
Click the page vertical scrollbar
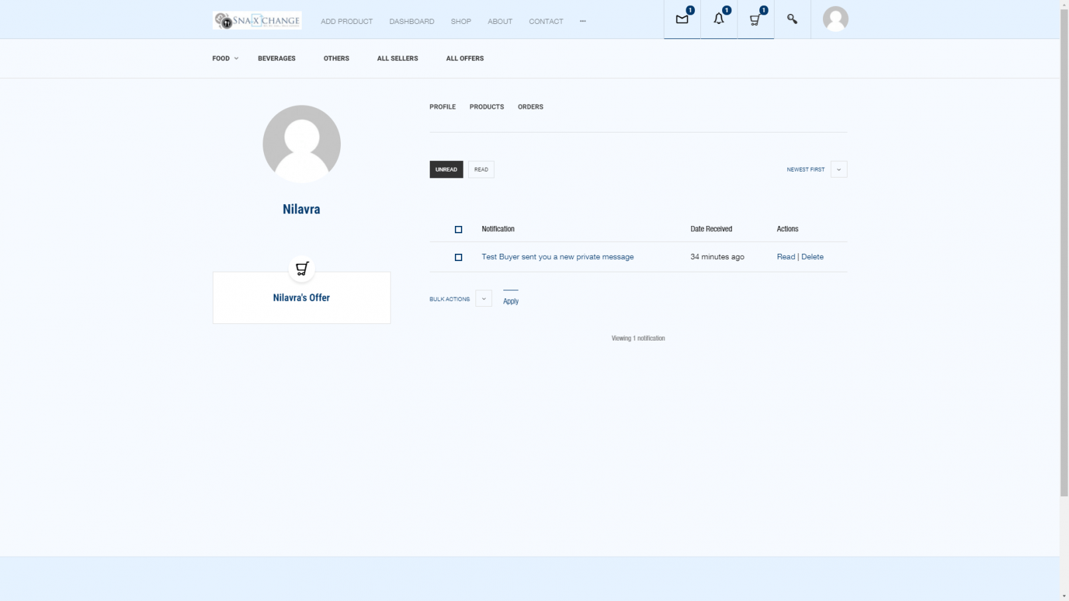1064,265
